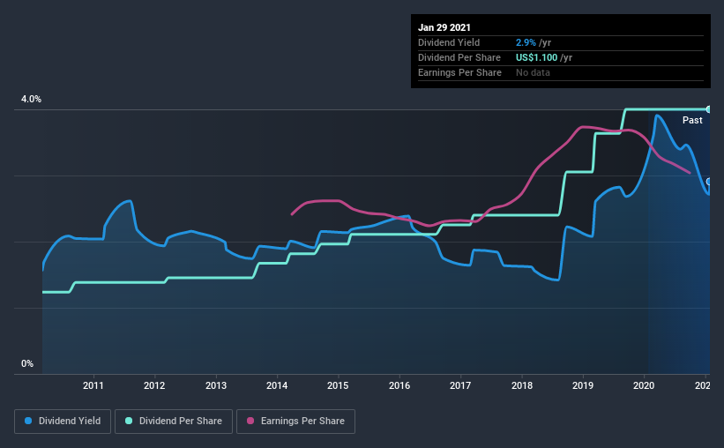
Task: Click the teal Dividend Per Share legend dot
Action: coord(129,421)
